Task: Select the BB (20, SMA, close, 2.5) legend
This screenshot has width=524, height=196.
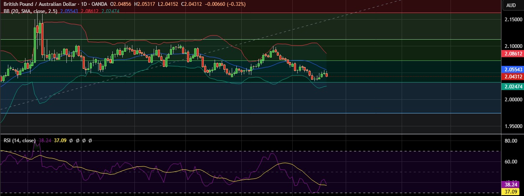Action: [30, 11]
